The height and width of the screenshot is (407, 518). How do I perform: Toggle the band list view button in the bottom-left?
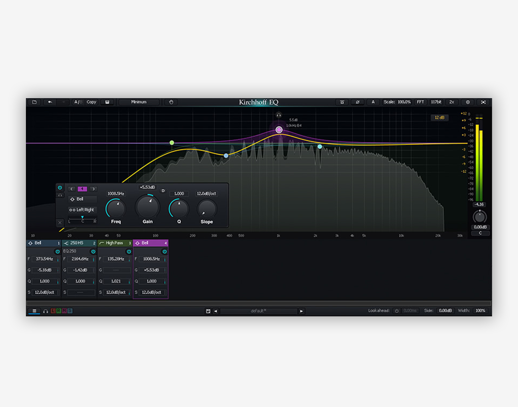(x=34, y=311)
